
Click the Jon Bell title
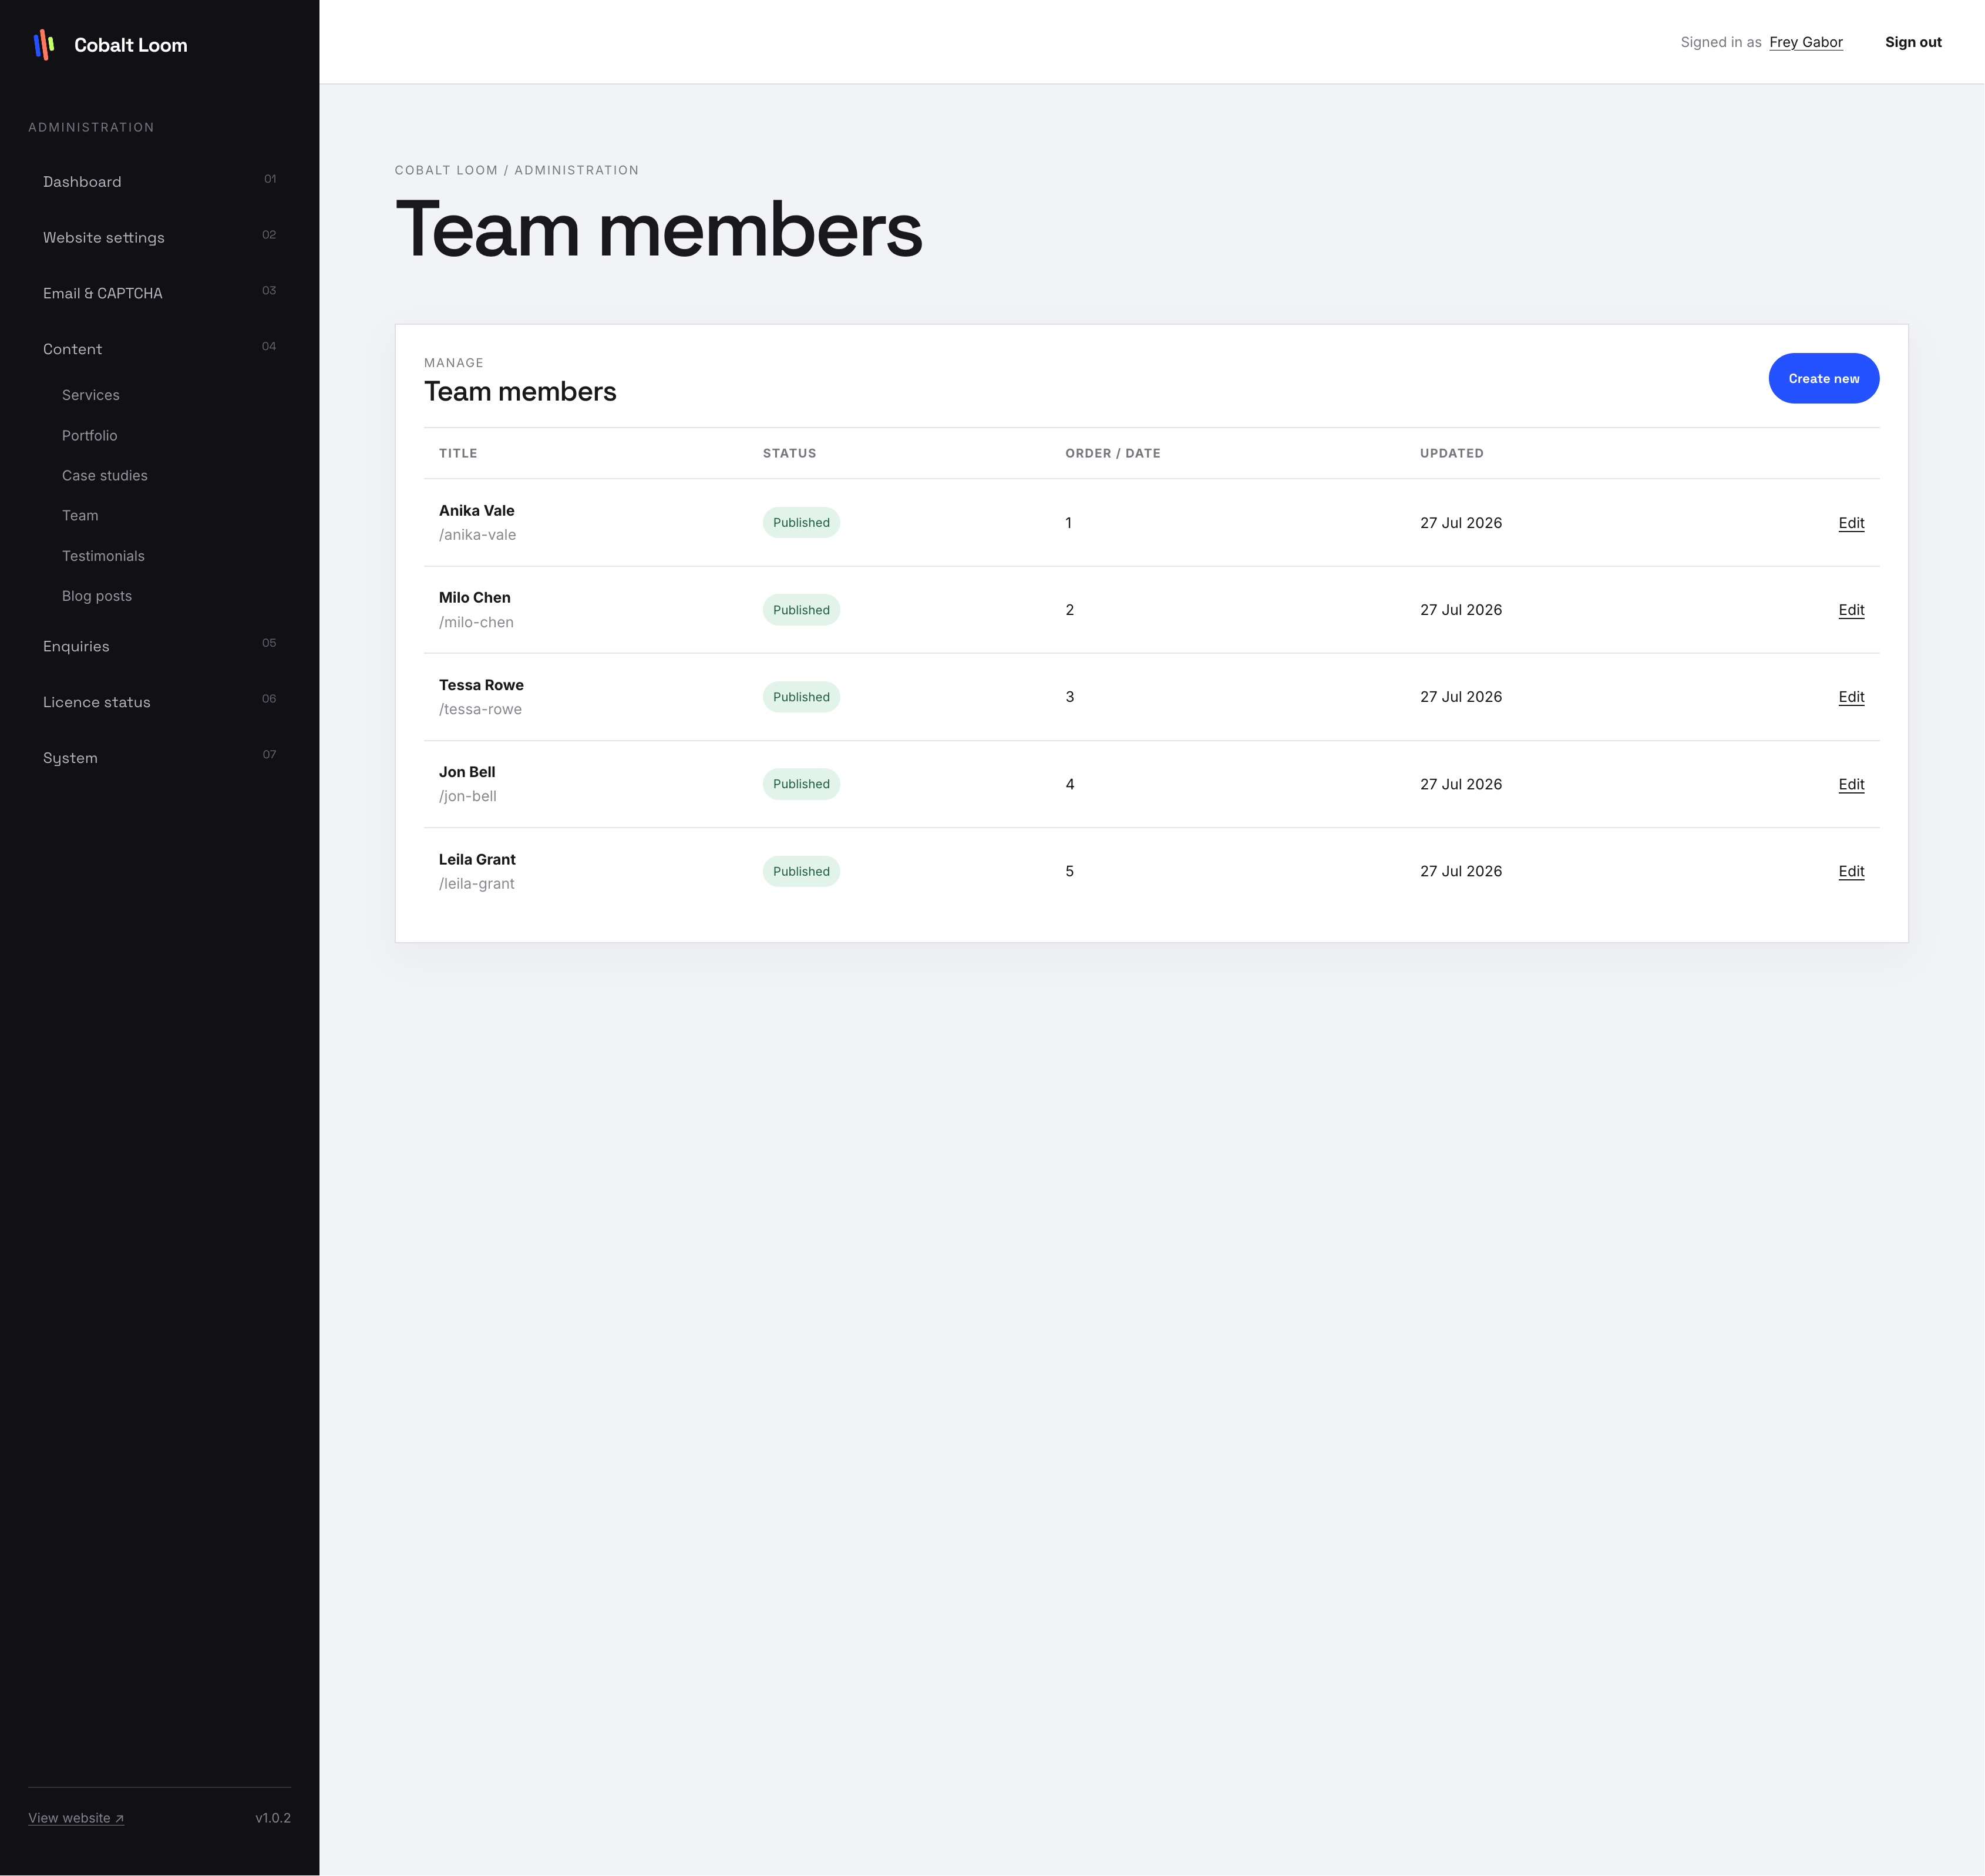[x=467, y=772]
